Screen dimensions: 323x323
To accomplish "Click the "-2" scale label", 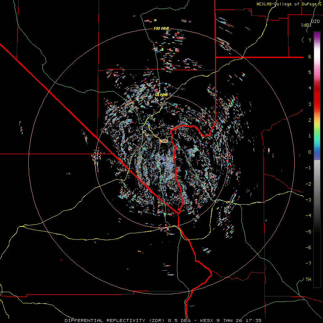I will (308, 184).
